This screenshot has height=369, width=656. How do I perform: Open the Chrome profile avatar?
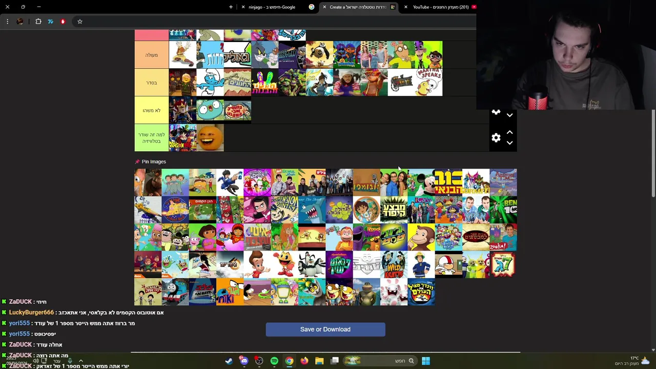[20, 22]
